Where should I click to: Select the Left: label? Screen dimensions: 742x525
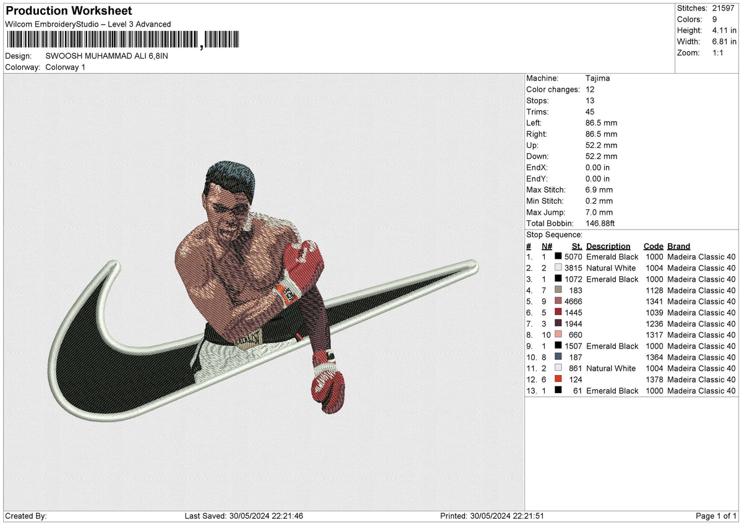tap(534, 123)
